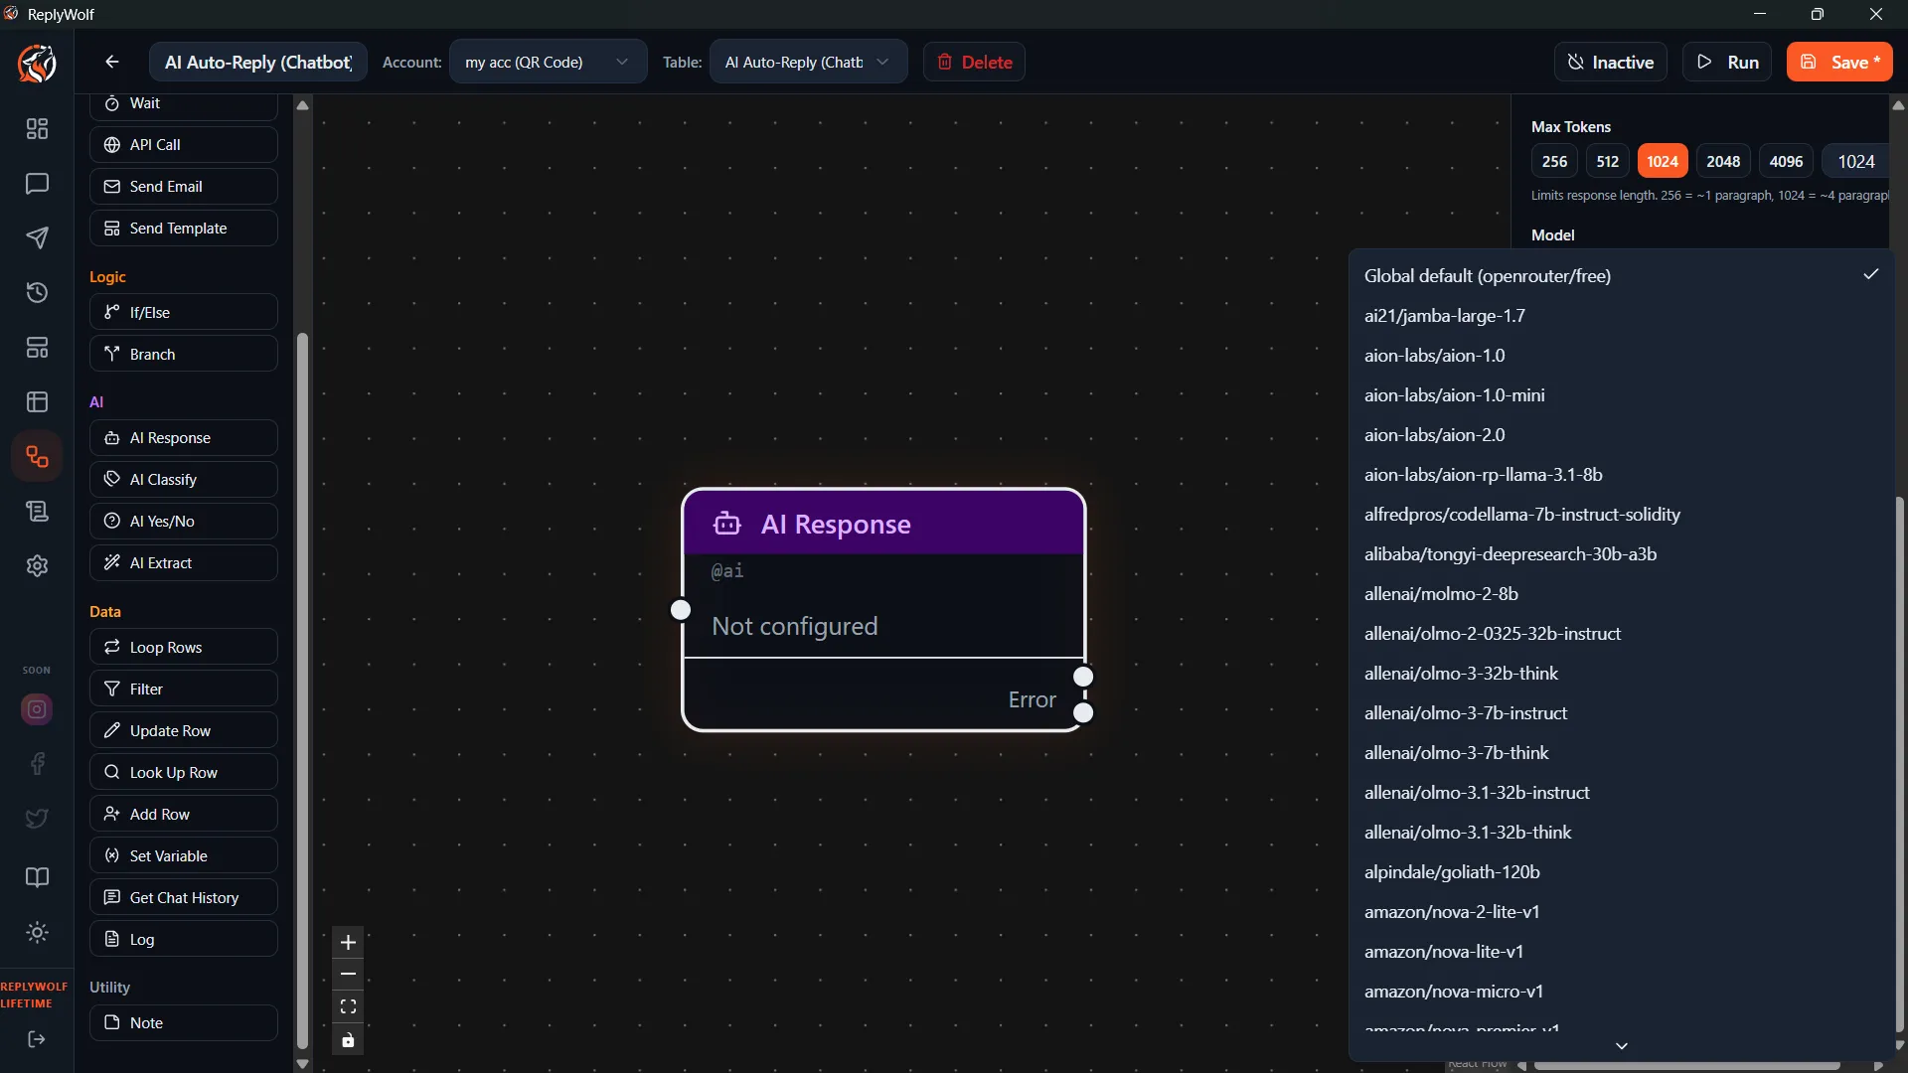The height and width of the screenshot is (1073, 1908).
Task: Choose allenai/molmo-2-8b model
Action: (1621, 594)
